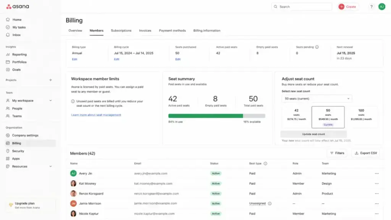
Task: Click the Create button
Action: click(347, 7)
